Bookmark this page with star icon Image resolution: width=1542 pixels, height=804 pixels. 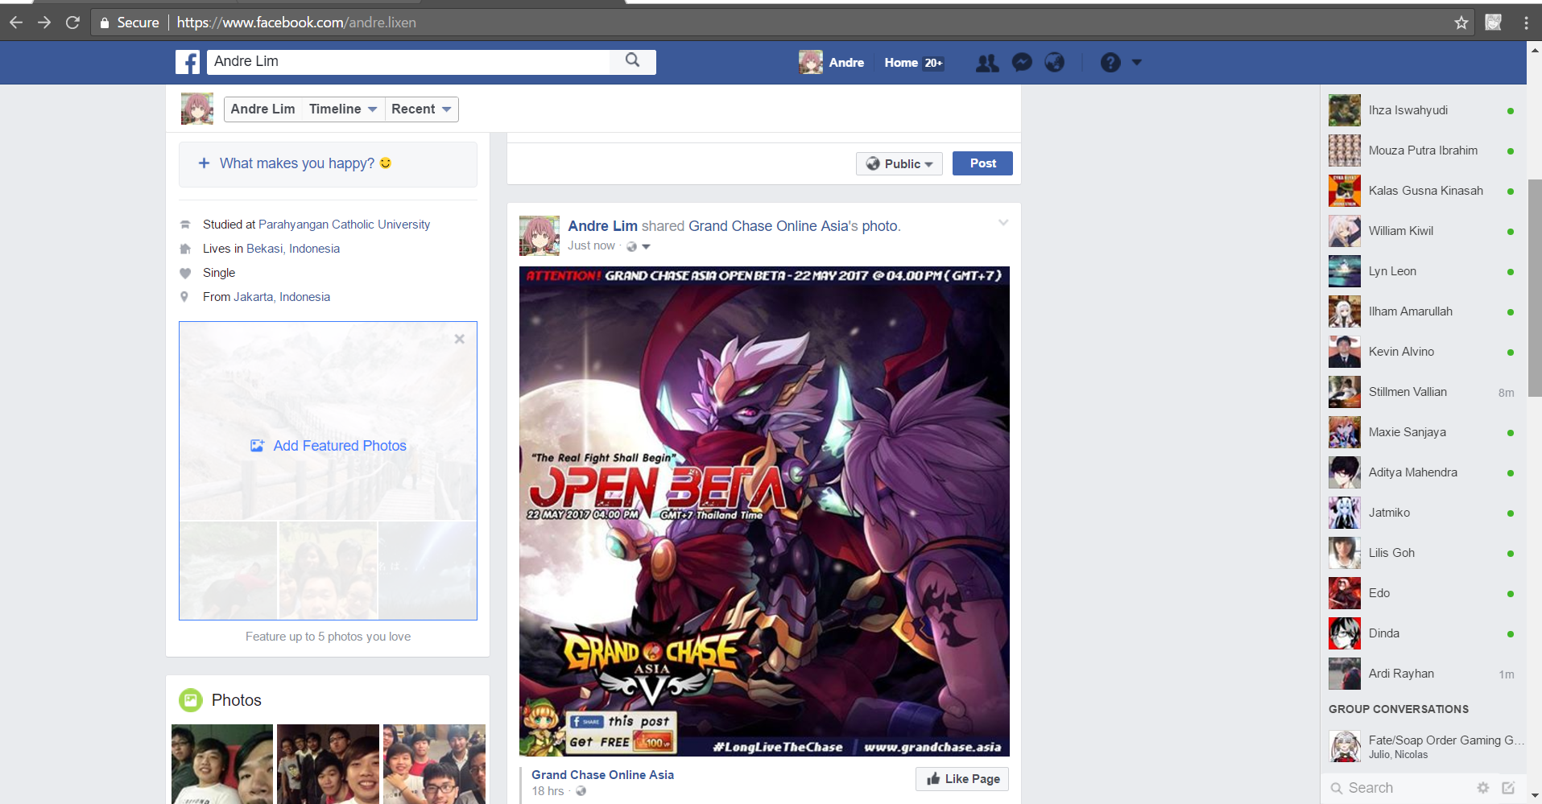(x=1461, y=23)
